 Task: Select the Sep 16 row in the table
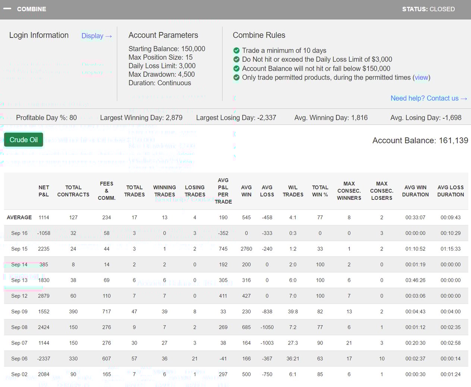19,233
